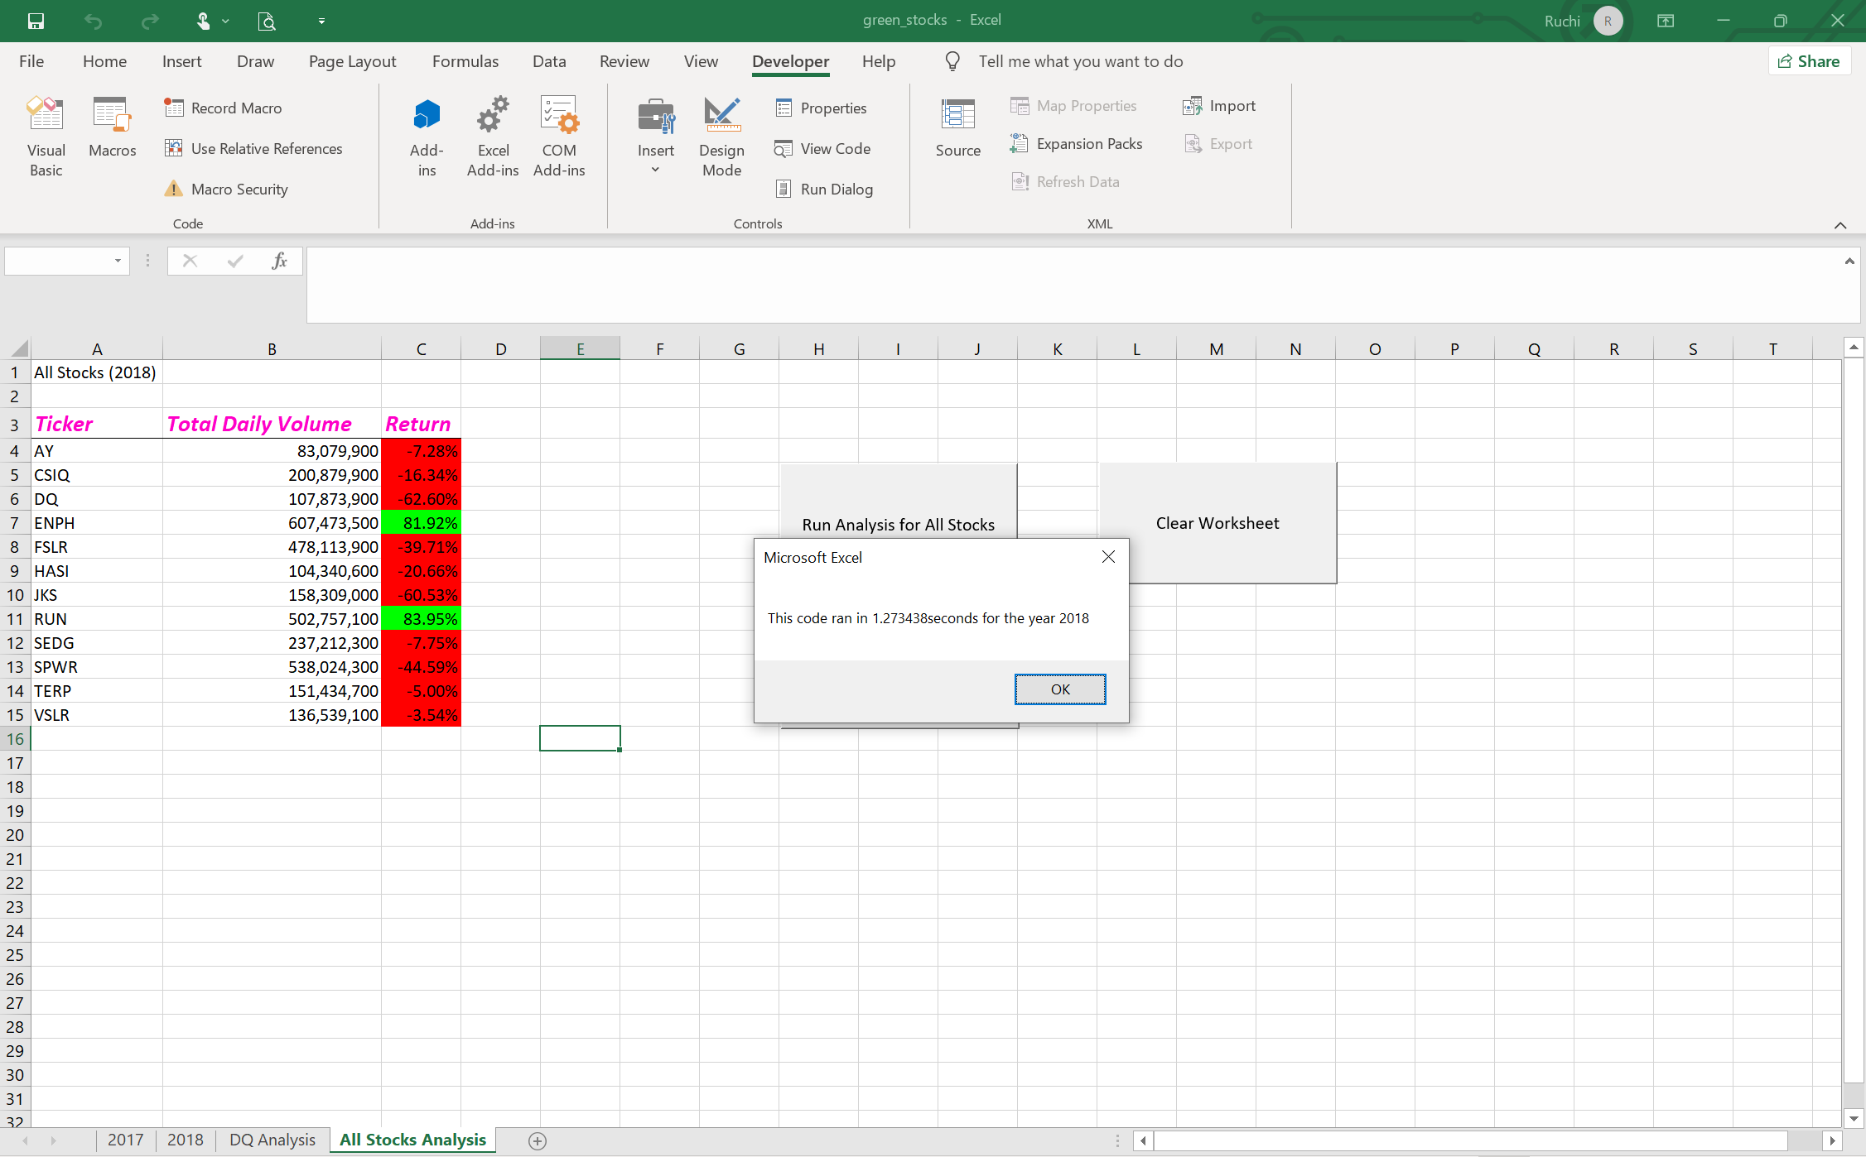Viewport: 1866px width, 1157px height.
Task: Click Export XML
Action: click(1218, 144)
